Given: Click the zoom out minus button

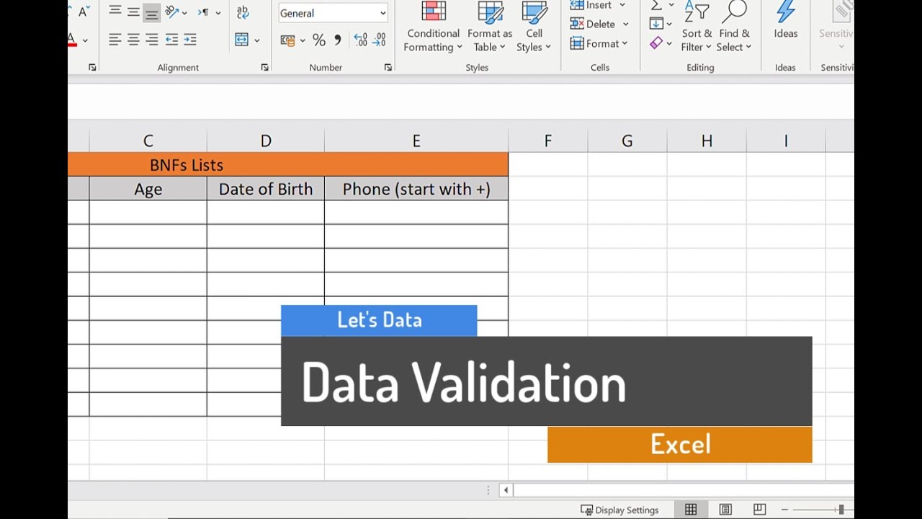Looking at the screenshot, I should click(x=784, y=510).
